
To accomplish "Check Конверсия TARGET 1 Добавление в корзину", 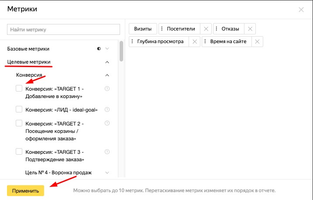I will click(x=19, y=88).
